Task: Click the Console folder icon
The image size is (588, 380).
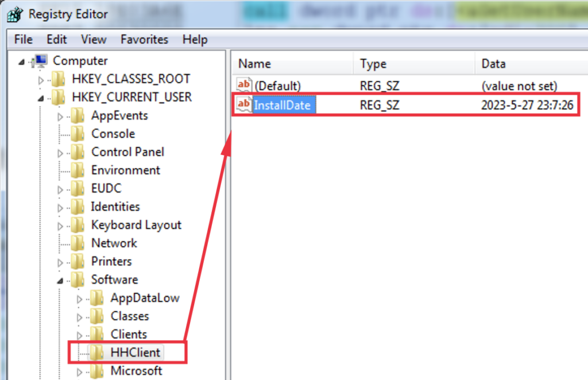Action: pyautogui.click(x=79, y=133)
